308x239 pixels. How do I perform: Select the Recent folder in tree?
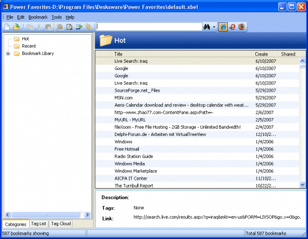click(x=29, y=46)
